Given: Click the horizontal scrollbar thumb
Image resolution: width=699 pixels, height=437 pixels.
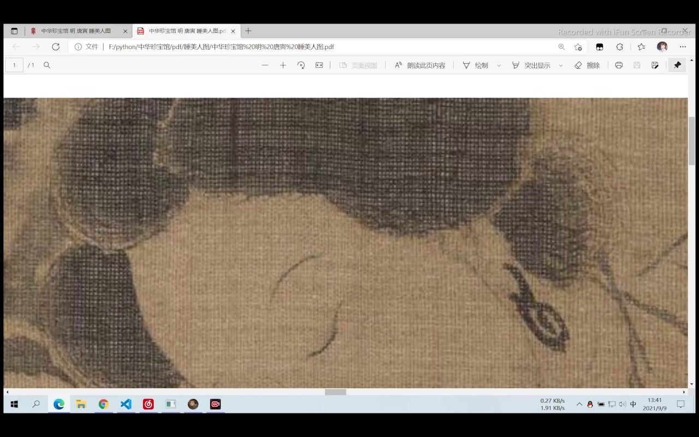Looking at the screenshot, I should click(x=335, y=392).
